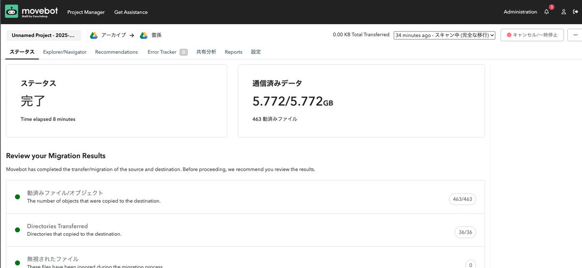Screen dimensions: 582x268
Task: Open the Get Assistance menu
Action: click(x=131, y=12)
